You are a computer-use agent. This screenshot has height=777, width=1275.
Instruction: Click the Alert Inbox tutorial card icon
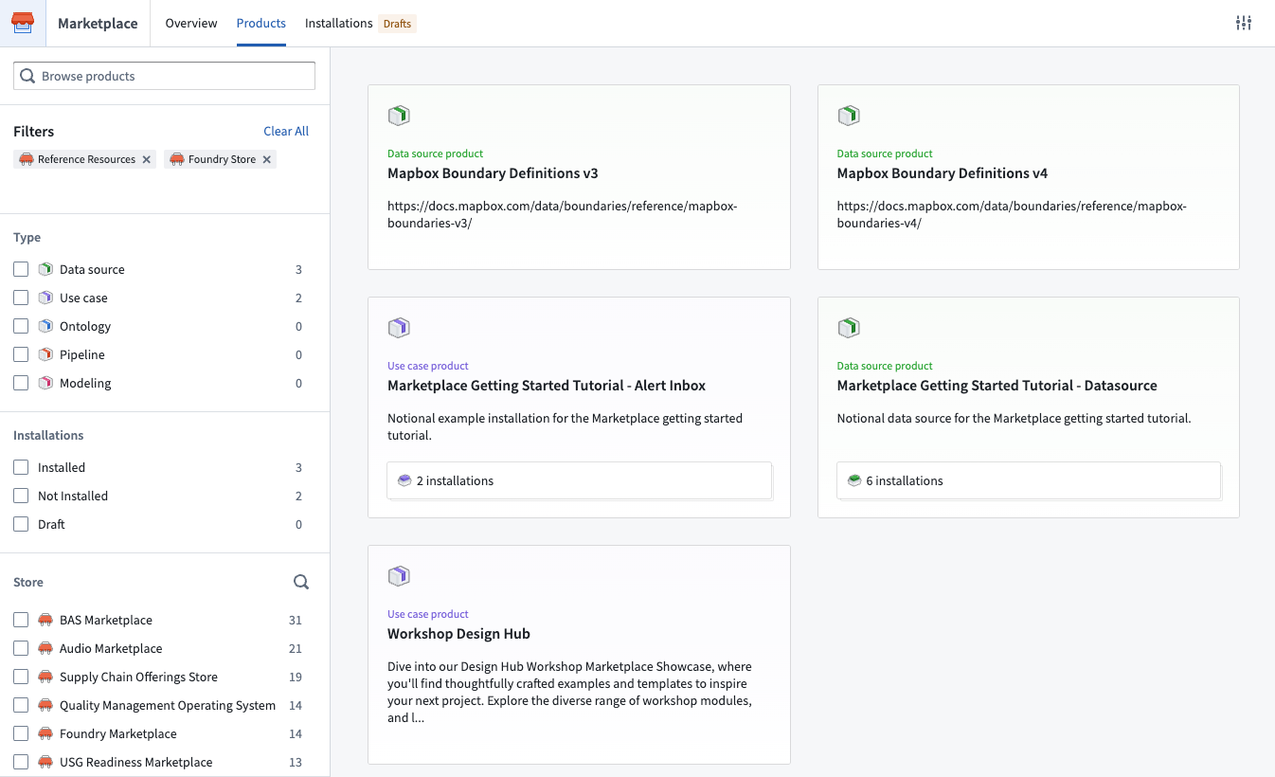399,328
